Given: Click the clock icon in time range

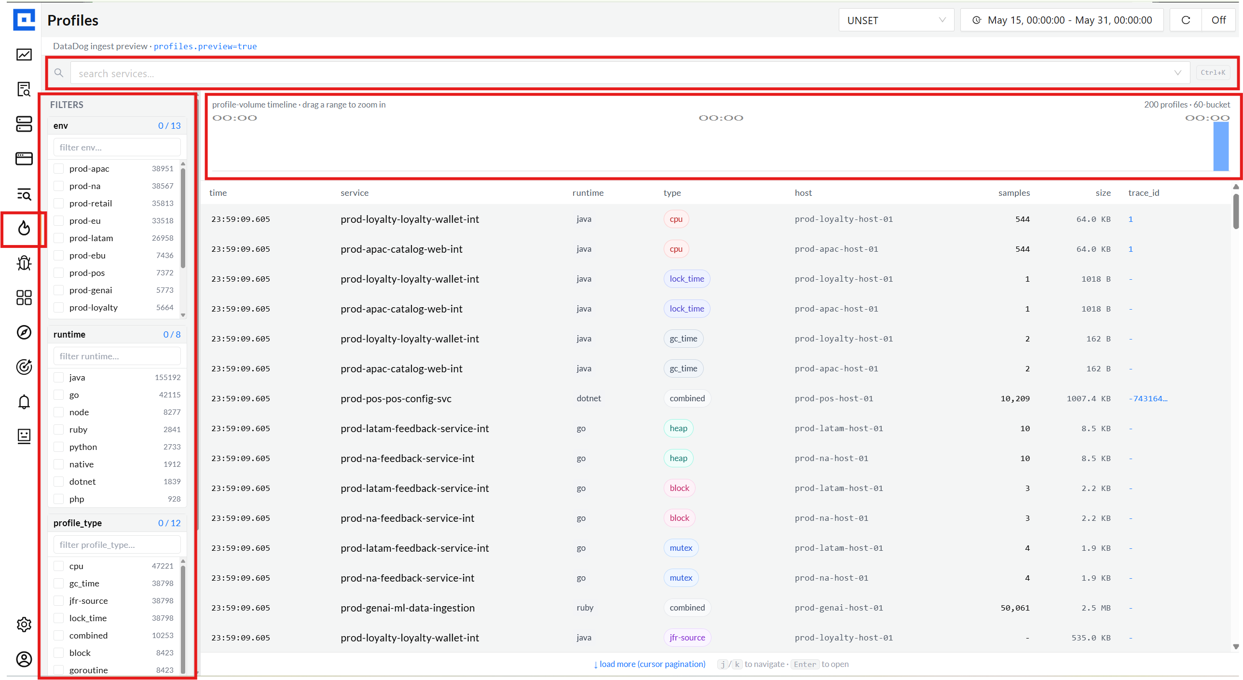Looking at the screenshot, I should pyautogui.click(x=976, y=20).
